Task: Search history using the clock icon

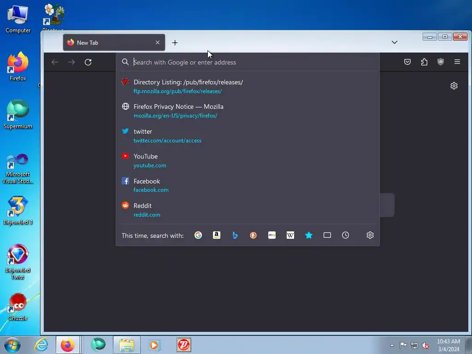Action: point(346,235)
